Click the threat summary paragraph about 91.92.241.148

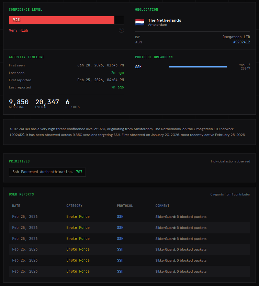click(128, 132)
